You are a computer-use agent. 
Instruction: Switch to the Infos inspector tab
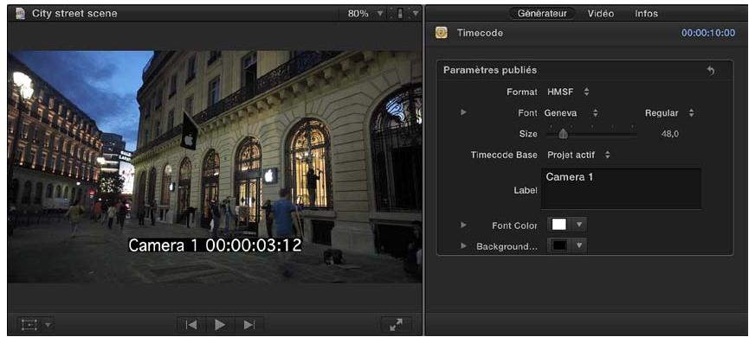click(x=646, y=14)
